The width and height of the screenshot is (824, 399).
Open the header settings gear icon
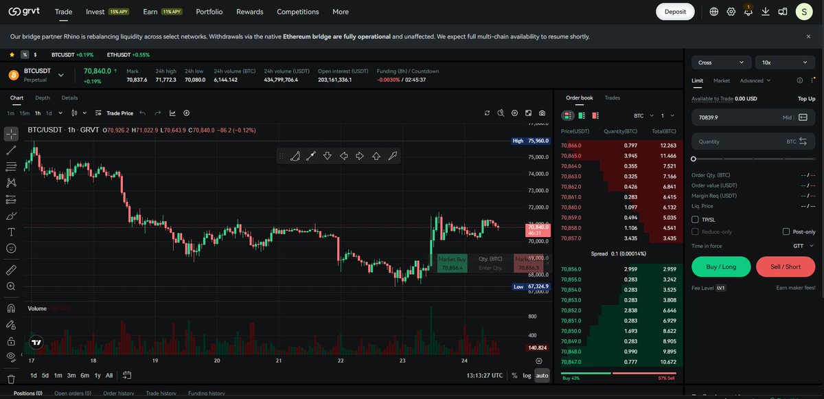731,12
